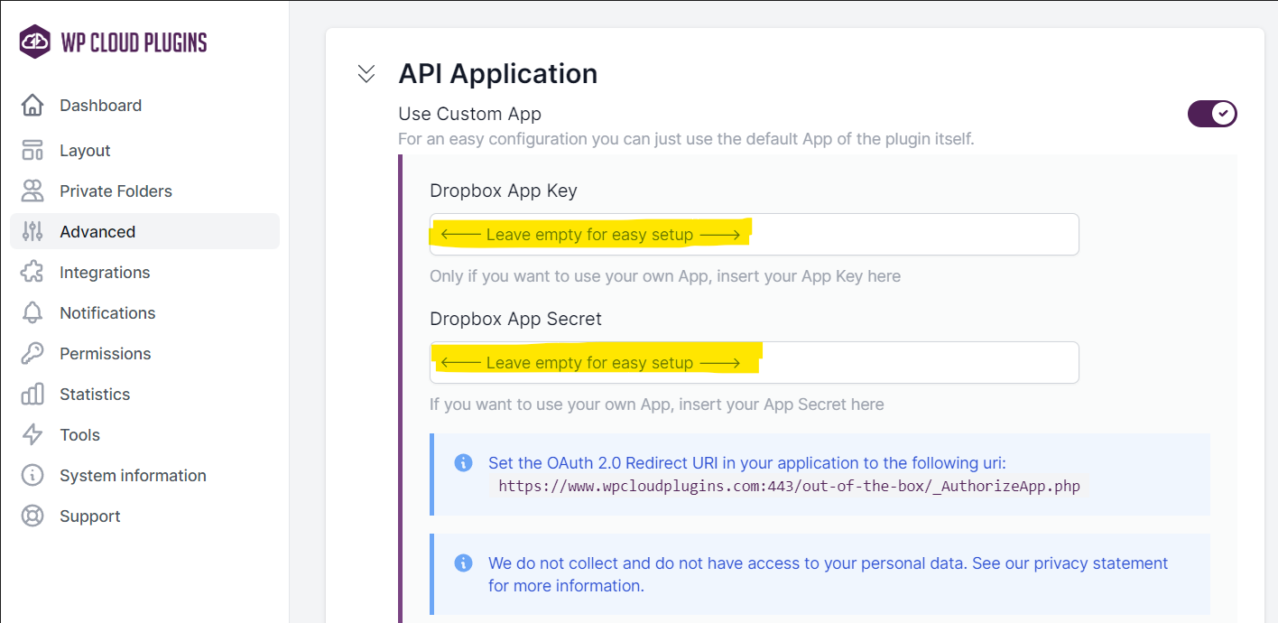The height and width of the screenshot is (623, 1278).
Task: Click the Notifications bell icon
Action: pyautogui.click(x=32, y=312)
